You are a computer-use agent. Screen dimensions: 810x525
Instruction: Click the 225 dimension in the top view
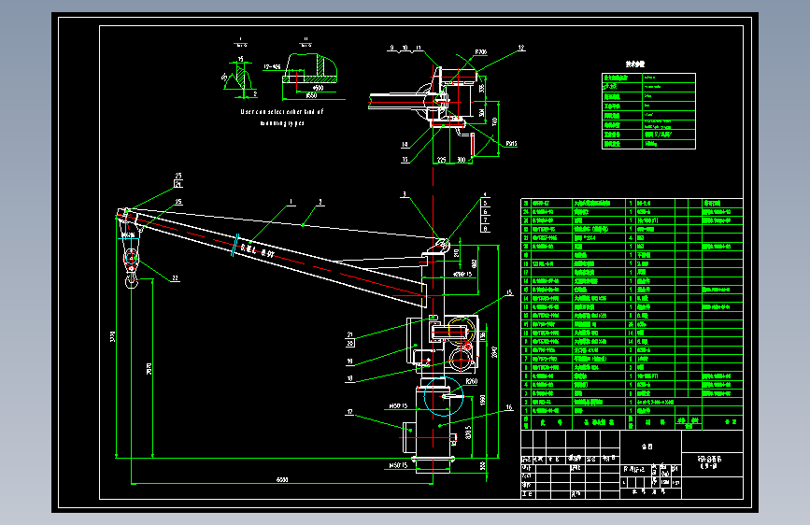pos(442,160)
